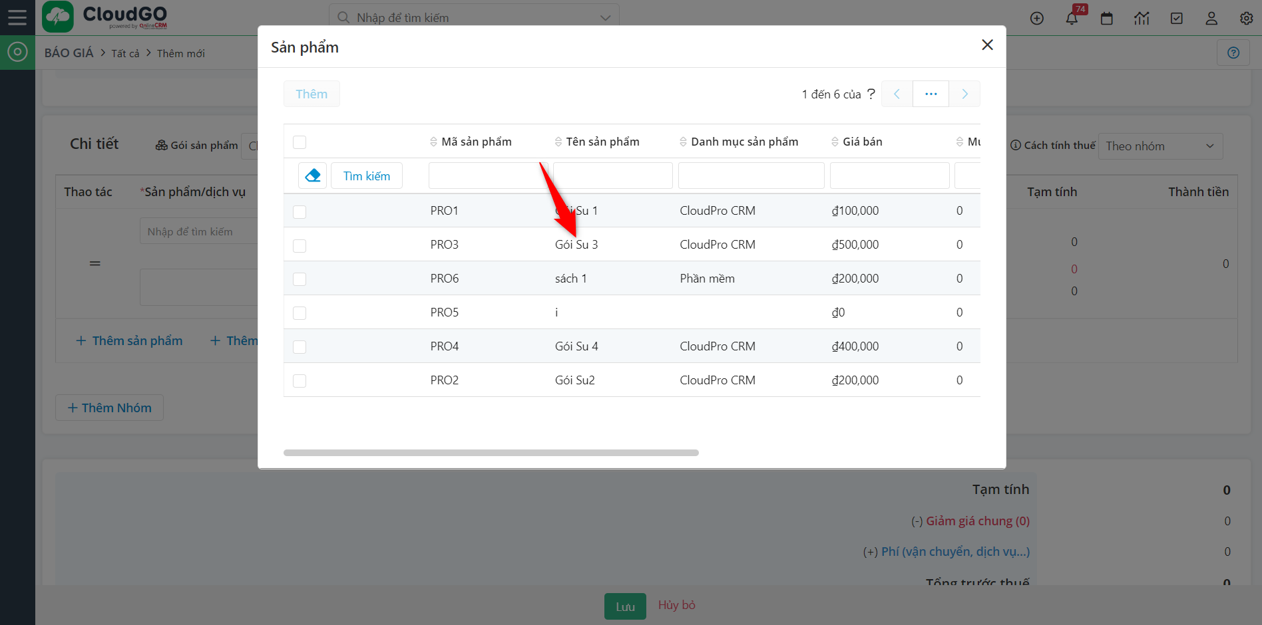This screenshot has width=1262, height=625.
Task: Navigate to BÁO GIÁ module
Action: (x=69, y=53)
